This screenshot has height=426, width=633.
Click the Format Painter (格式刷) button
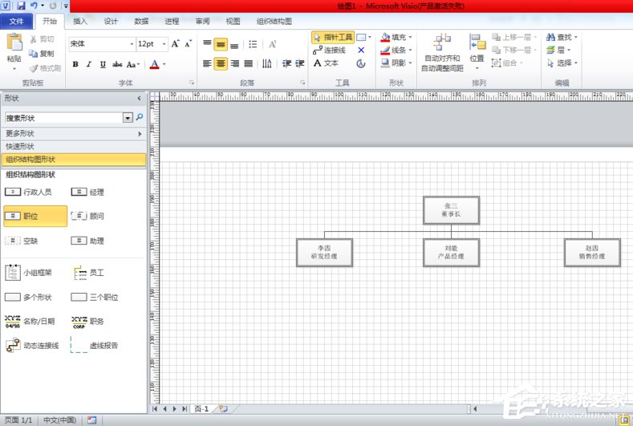click(46, 68)
